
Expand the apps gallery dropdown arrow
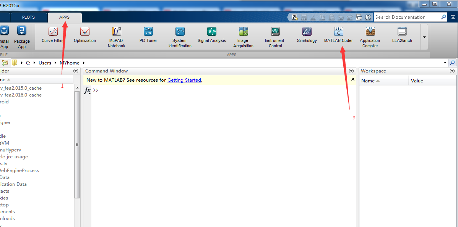coord(424,37)
